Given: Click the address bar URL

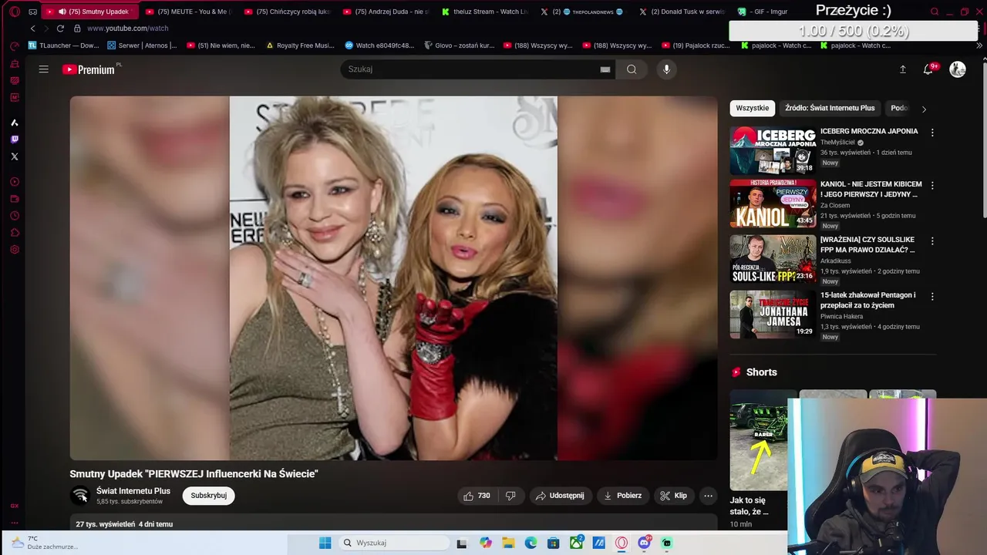Looking at the screenshot, I should [127, 29].
